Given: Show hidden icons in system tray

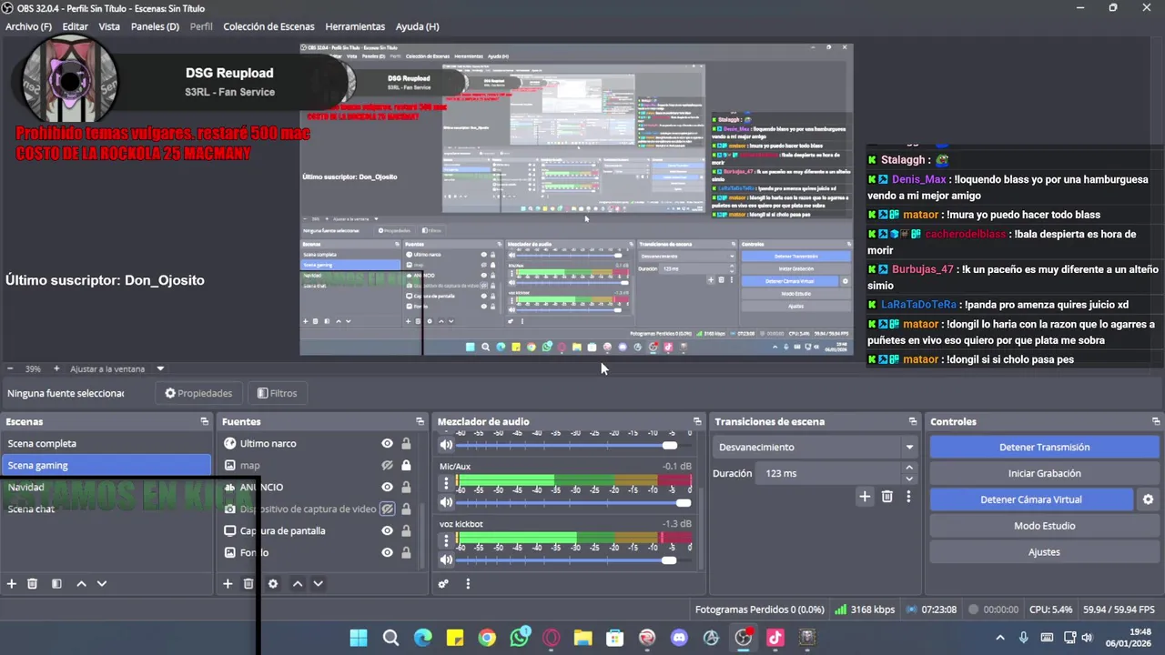Looking at the screenshot, I should click(x=1000, y=638).
